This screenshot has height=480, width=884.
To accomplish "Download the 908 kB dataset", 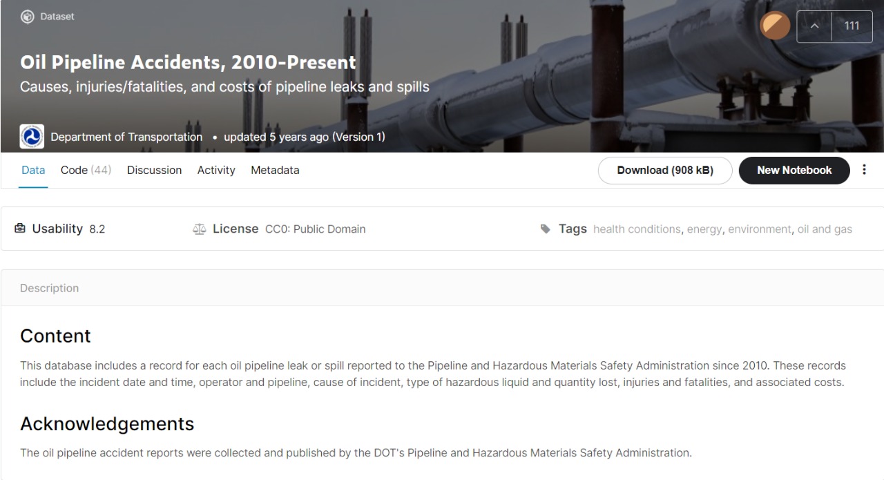I will click(x=665, y=171).
